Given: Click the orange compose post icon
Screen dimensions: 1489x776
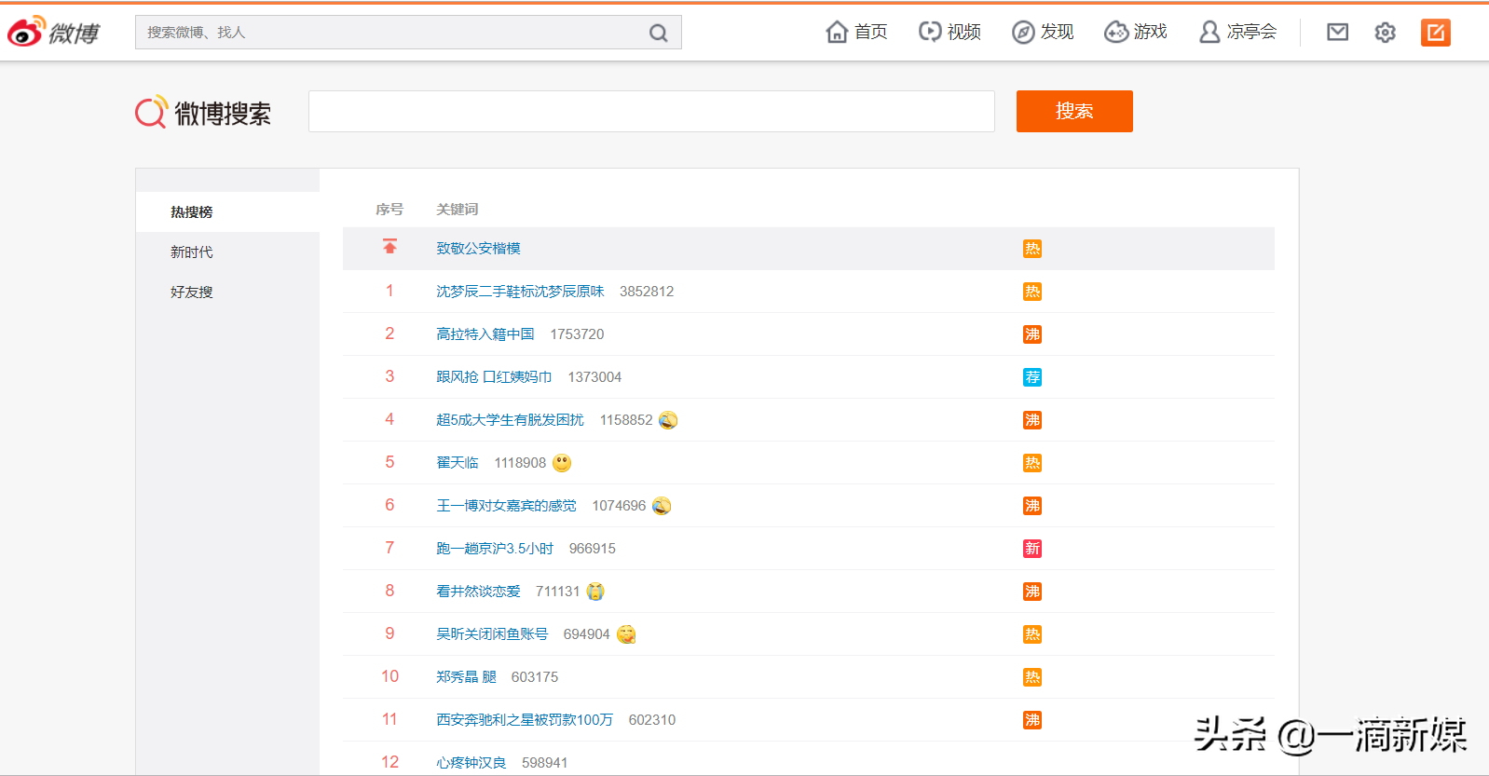Looking at the screenshot, I should (1436, 33).
